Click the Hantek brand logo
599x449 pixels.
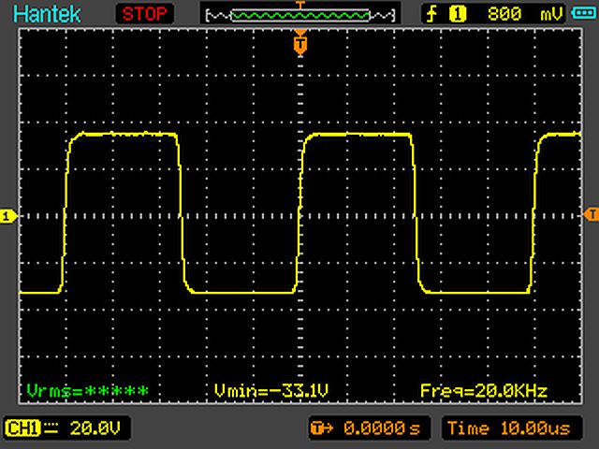tap(47, 14)
